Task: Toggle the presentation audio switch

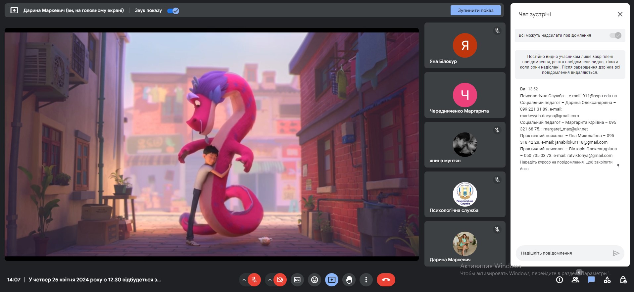Action: click(173, 11)
